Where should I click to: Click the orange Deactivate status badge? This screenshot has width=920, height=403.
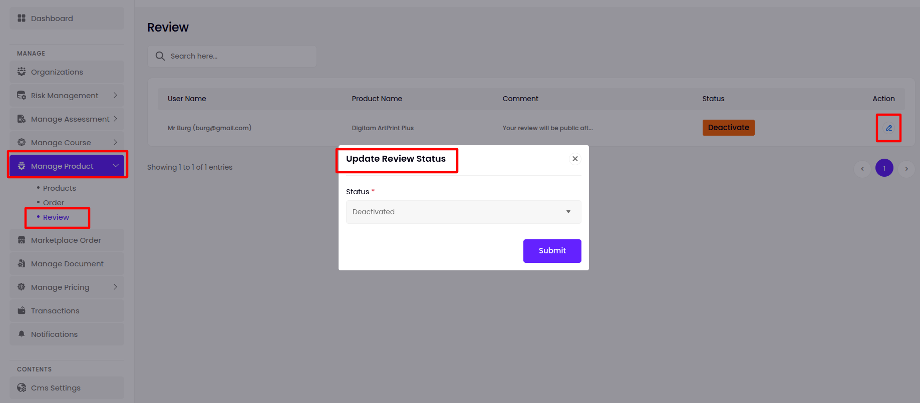pyautogui.click(x=728, y=128)
